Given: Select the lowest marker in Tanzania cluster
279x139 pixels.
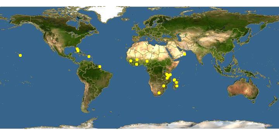Looking at the screenshot, I should click(167, 78).
